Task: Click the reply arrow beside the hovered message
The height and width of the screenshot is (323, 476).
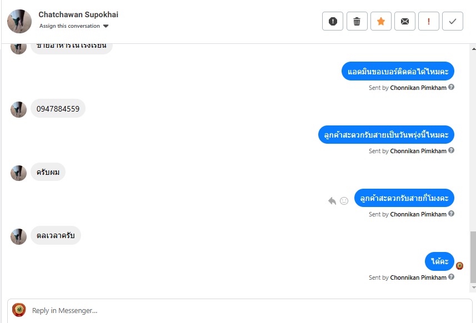Action: (332, 200)
